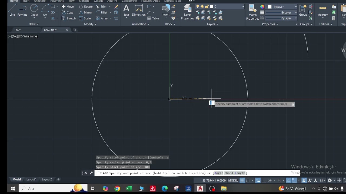Toggle snap mode dots icon
346x194 pixels.
coord(248,181)
